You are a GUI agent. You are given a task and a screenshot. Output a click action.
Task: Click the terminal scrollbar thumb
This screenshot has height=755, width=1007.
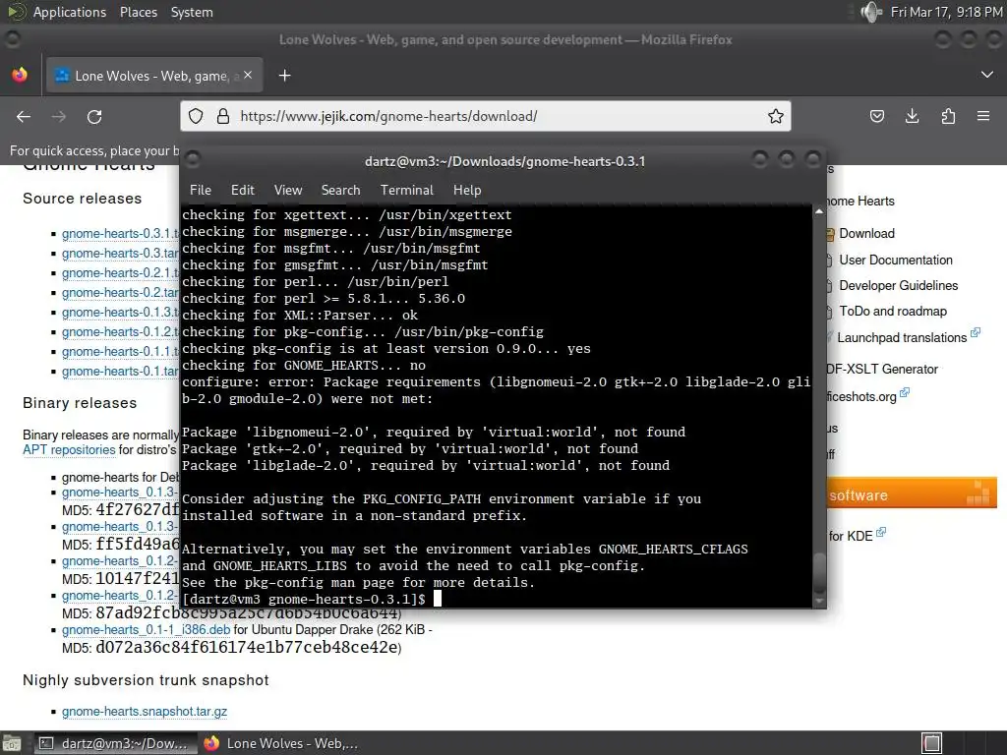click(x=819, y=572)
